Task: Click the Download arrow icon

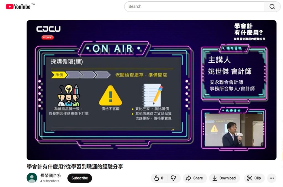Action: [215, 178]
